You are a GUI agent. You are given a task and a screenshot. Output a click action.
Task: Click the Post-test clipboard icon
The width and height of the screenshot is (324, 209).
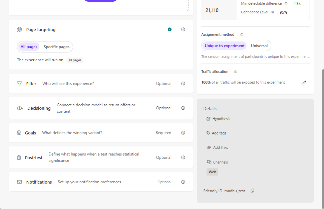pyautogui.click(x=19, y=157)
